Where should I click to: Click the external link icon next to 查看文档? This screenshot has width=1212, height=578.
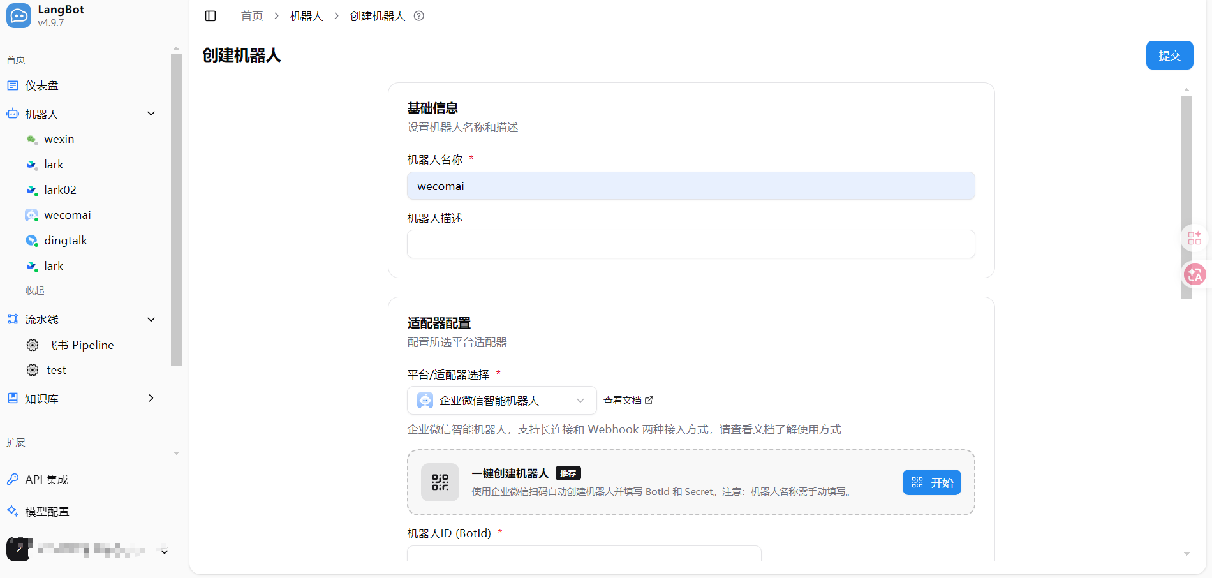pyautogui.click(x=649, y=401)
